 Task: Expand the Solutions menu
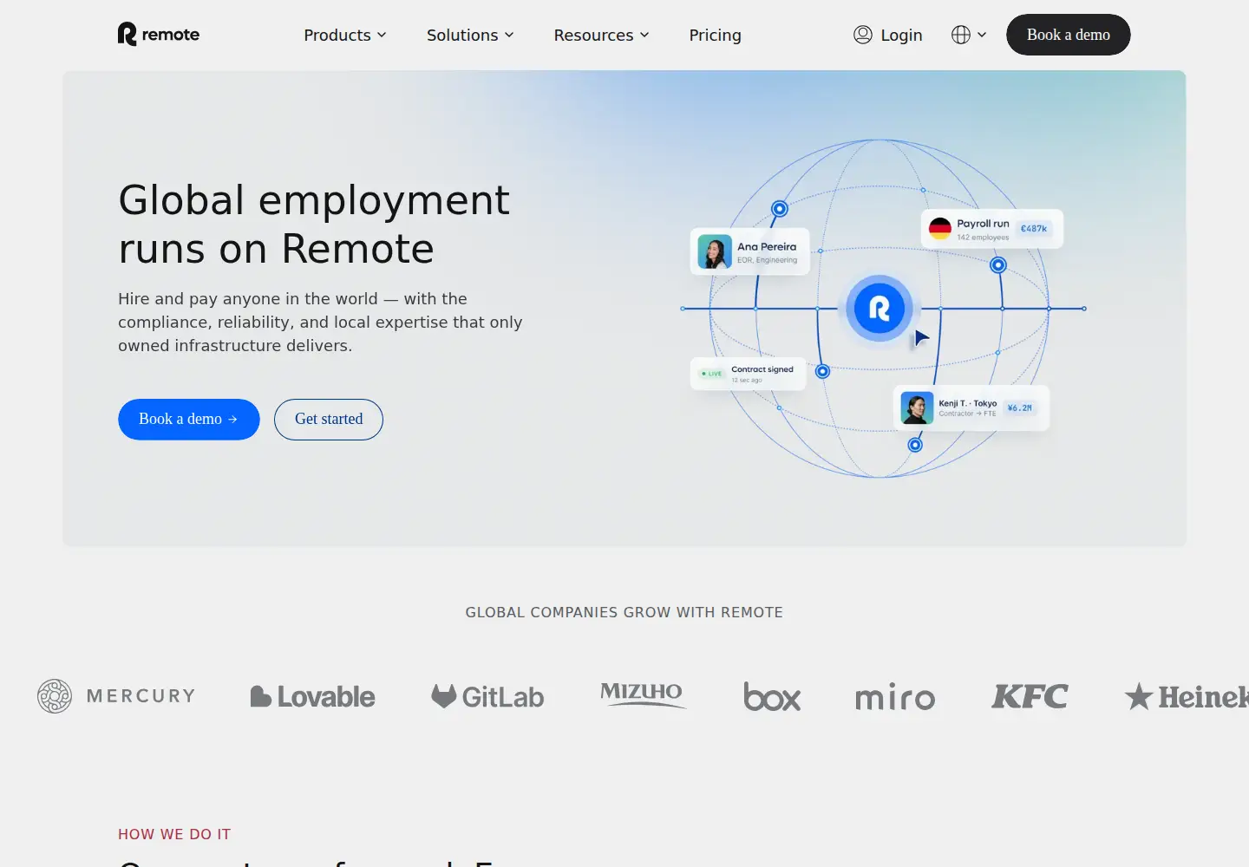tap(470, 35)
